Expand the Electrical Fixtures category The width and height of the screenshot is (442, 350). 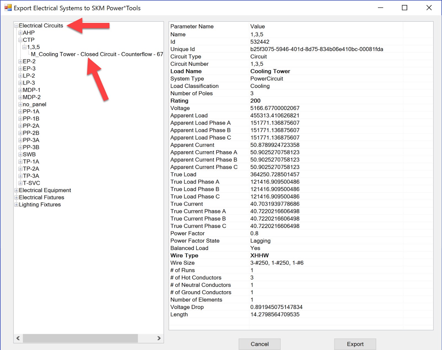[16, 197]
